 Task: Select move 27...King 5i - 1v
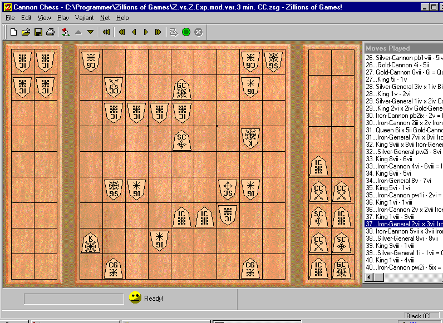(x=386, y=79)
